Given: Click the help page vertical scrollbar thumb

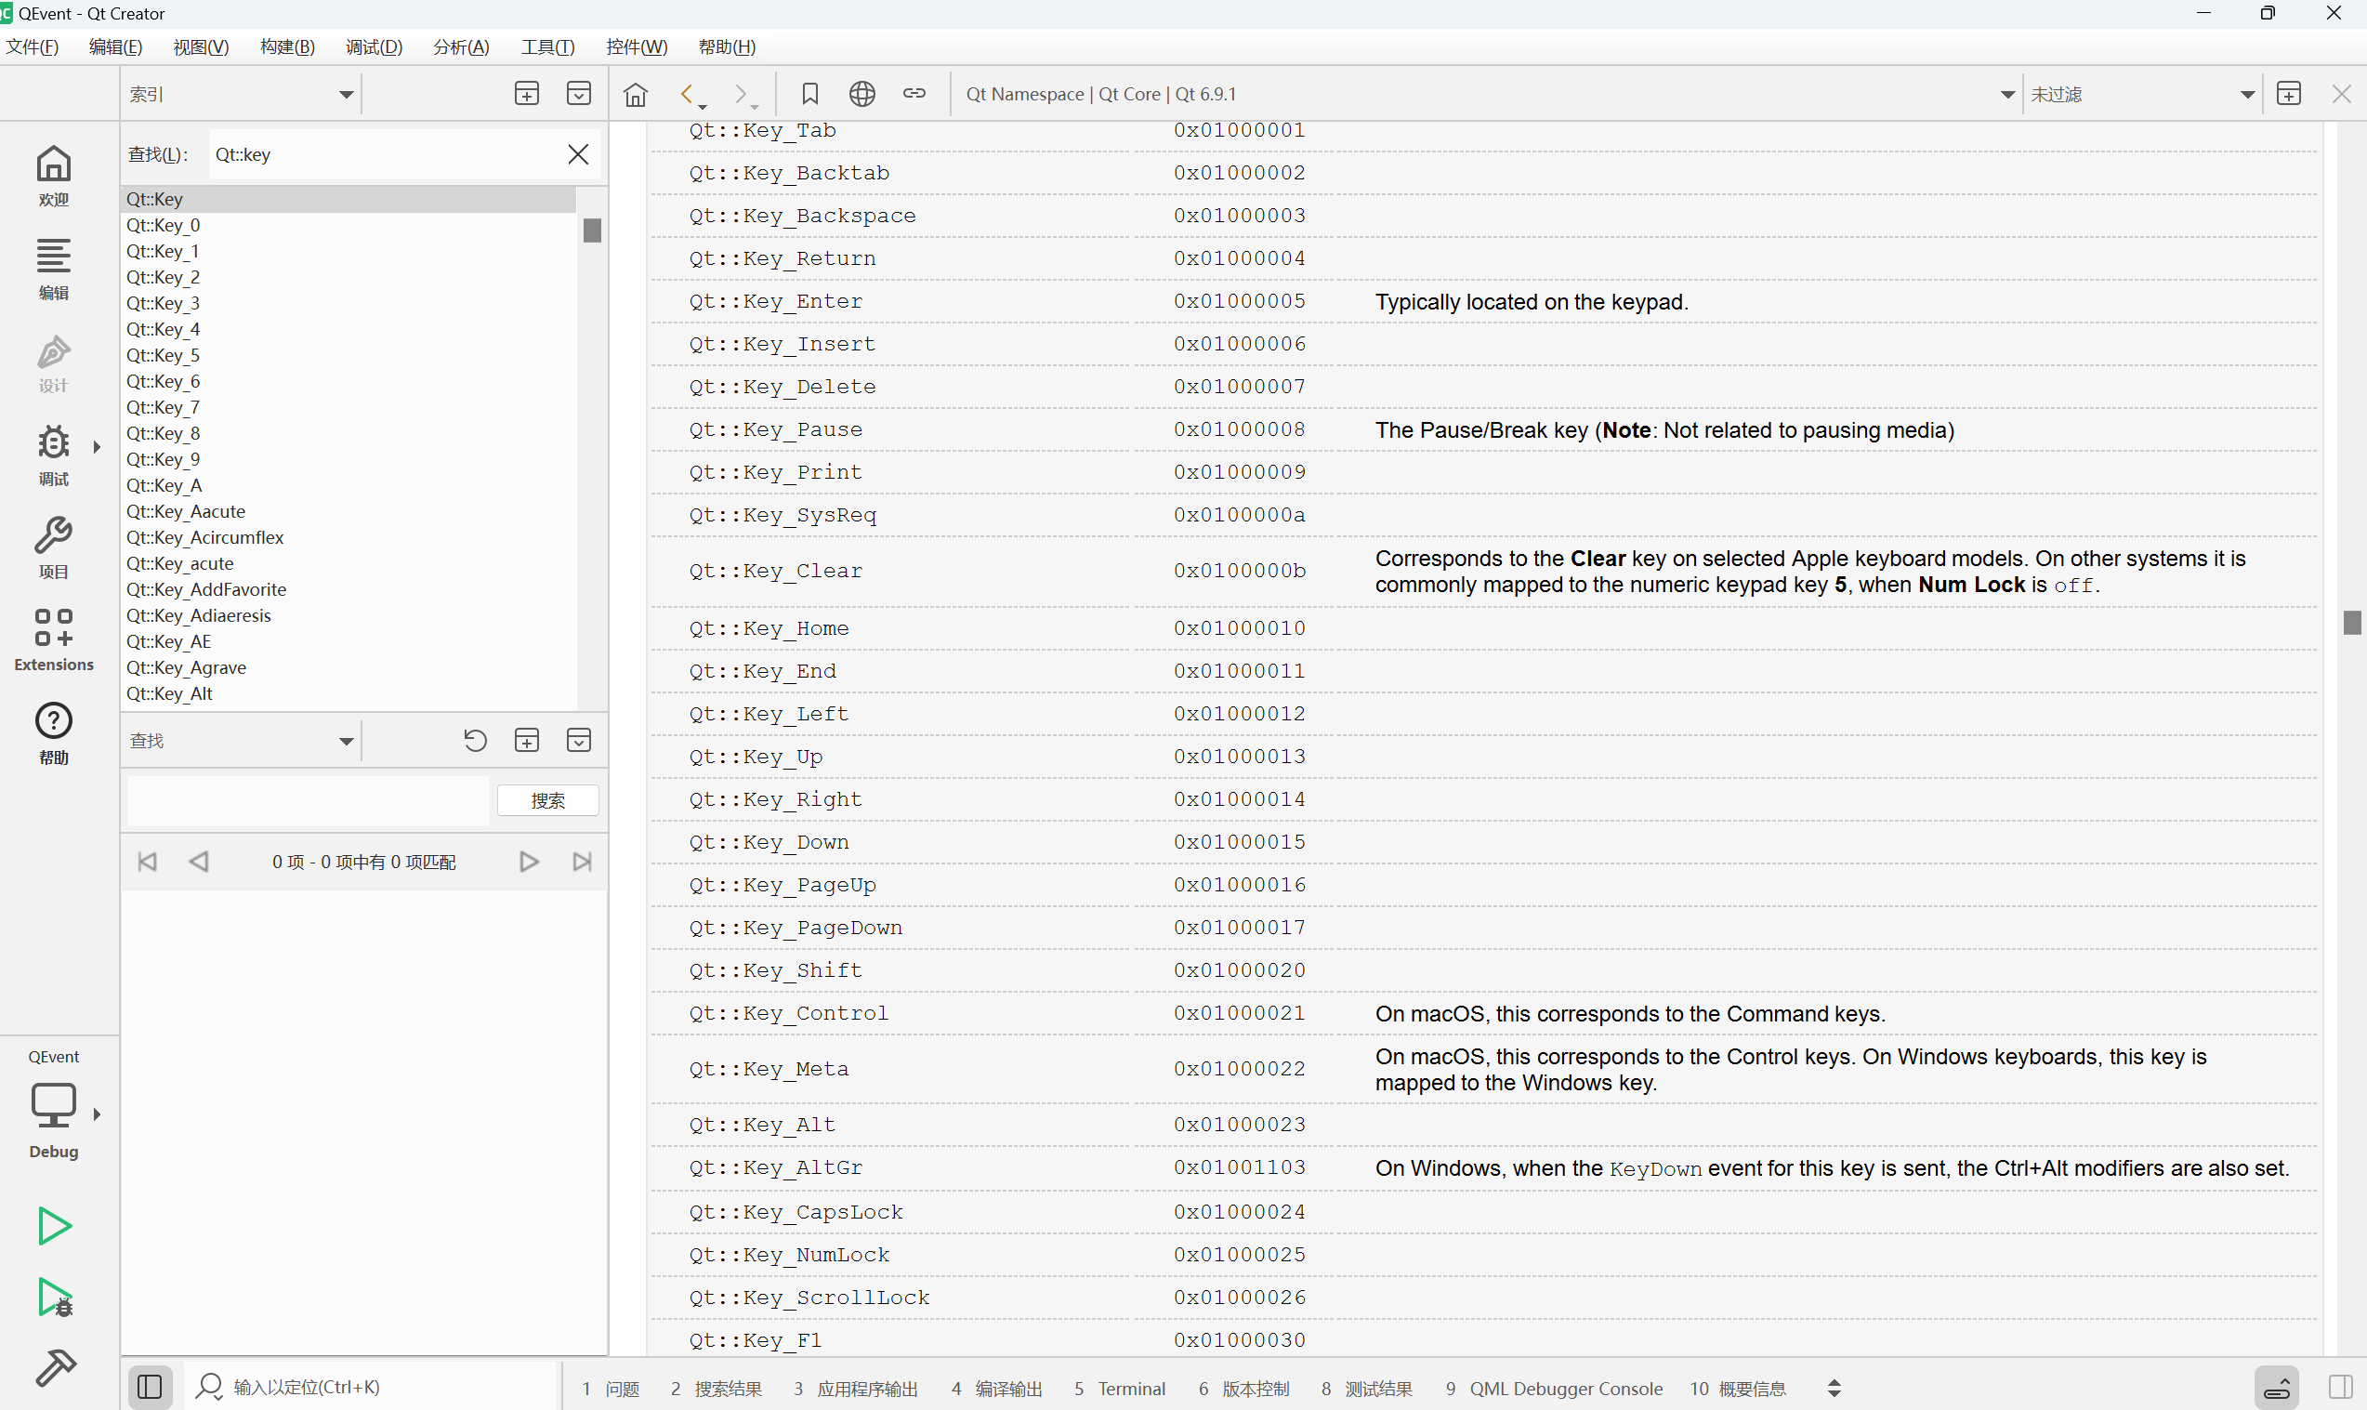Looking at the screenshot, I should (x=2351, y=623).
